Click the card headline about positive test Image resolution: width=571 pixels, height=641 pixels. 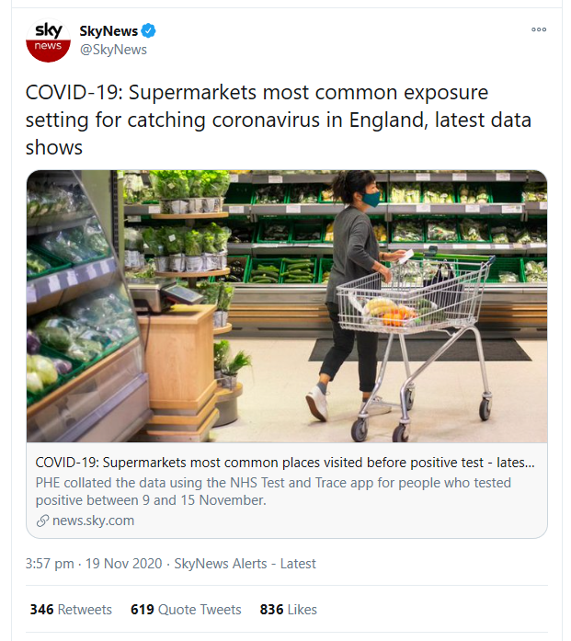(x=285, y=463)
